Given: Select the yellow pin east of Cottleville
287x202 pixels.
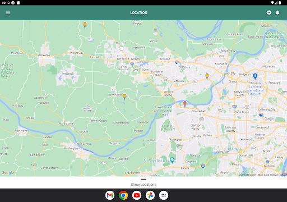Looking at the screenshot, I should (207, 76).
